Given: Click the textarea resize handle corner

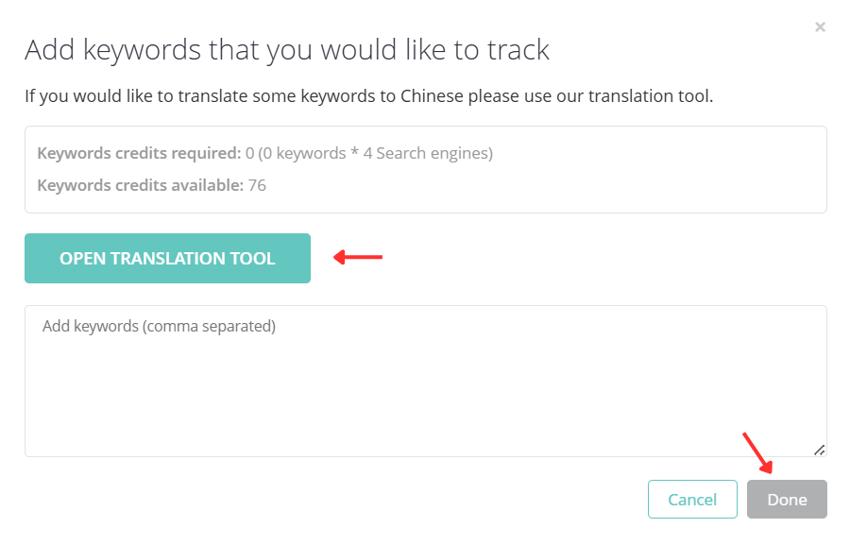Looking at the screenshot, I should tap(819, 450).
